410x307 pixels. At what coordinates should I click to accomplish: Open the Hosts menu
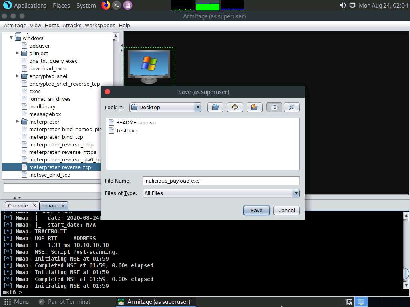click(52, 25)
